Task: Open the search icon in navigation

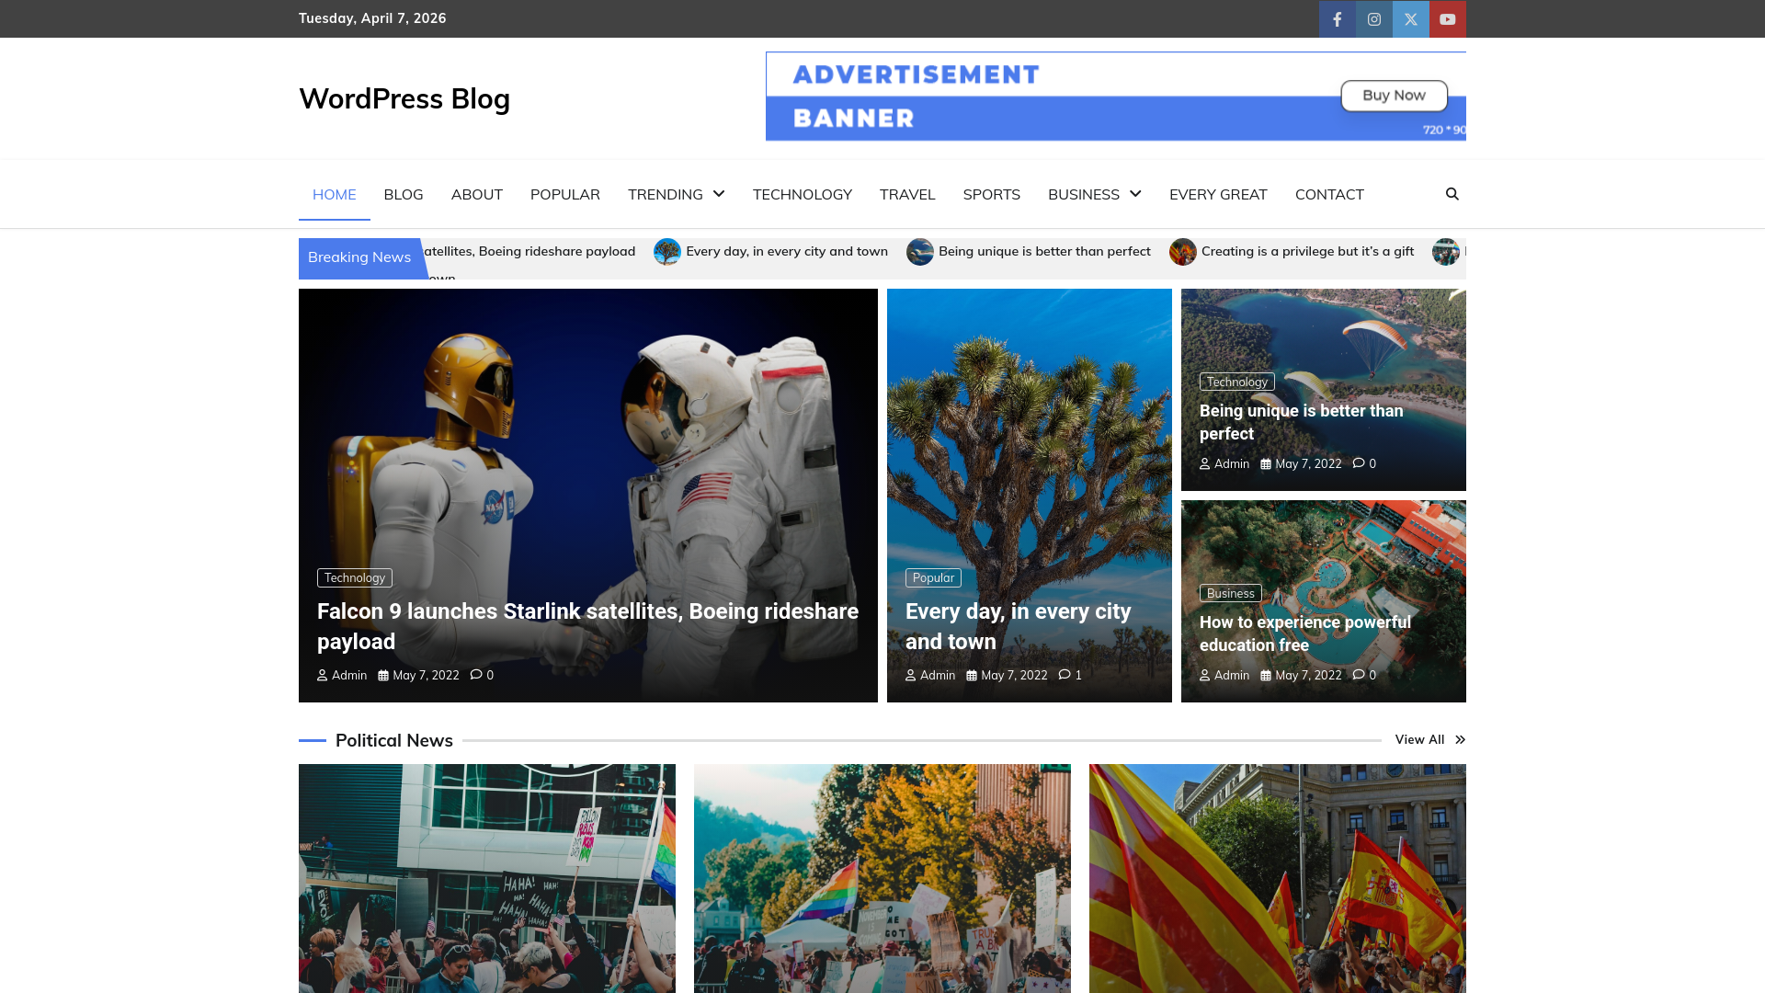Action: 1452,194
